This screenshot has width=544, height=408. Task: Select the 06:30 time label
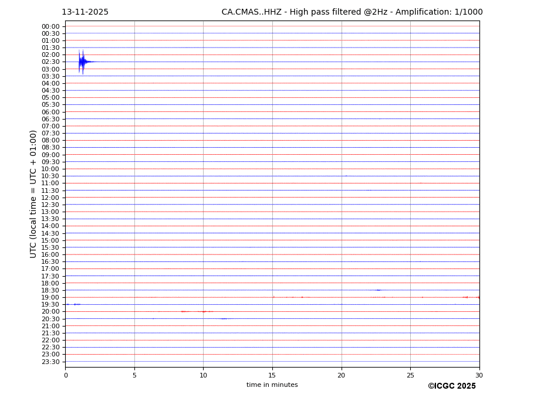click(50, 119)
